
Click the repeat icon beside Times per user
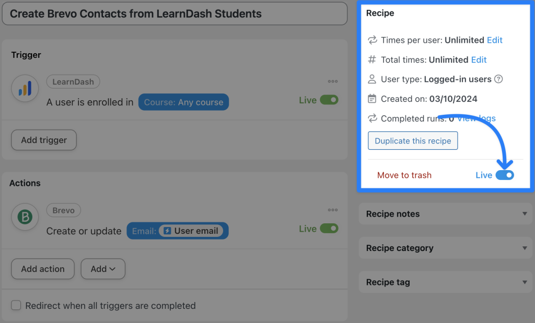(x=372, y=40)
